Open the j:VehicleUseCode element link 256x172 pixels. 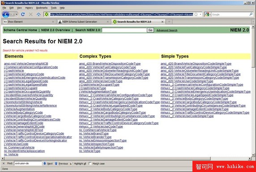click(x=16, y=144)
